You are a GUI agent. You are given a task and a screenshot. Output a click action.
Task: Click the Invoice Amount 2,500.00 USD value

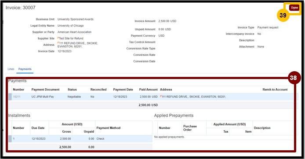(x=167, y=21)
